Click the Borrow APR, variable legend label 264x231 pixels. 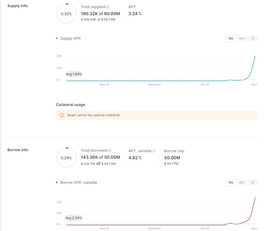(78, 182)
